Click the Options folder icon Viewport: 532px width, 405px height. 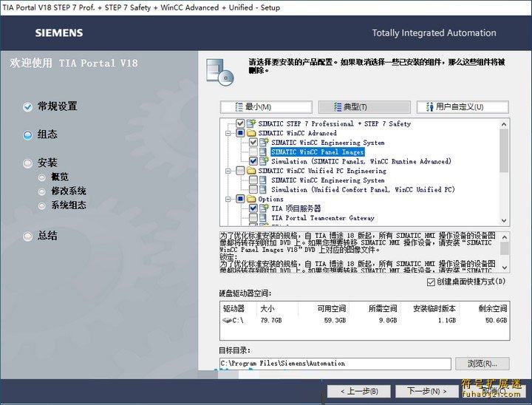pyautogui.click(x=251, y=199)
